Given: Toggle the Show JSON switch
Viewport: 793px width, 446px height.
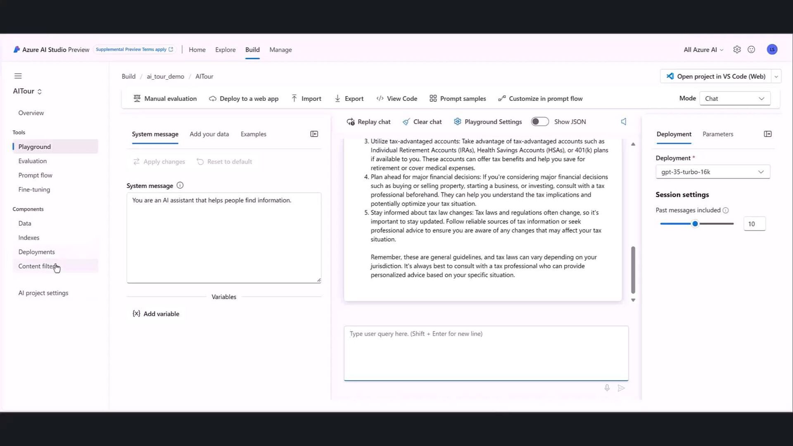Looking at the screenshot, I should [x=540, y=121].
